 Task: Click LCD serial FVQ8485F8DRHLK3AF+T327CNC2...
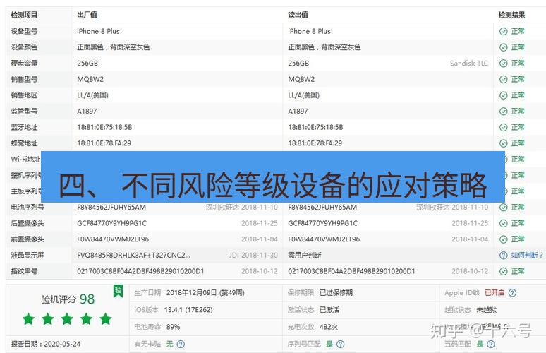coord(134,256)
